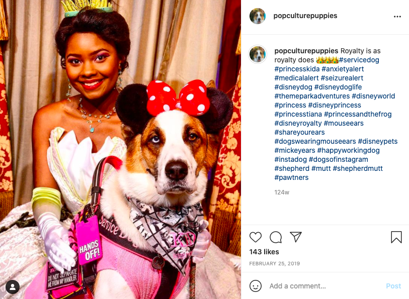Open the three-dot more options menu
409x299 pixels.
pyautogui.click(x=397, y=17)
